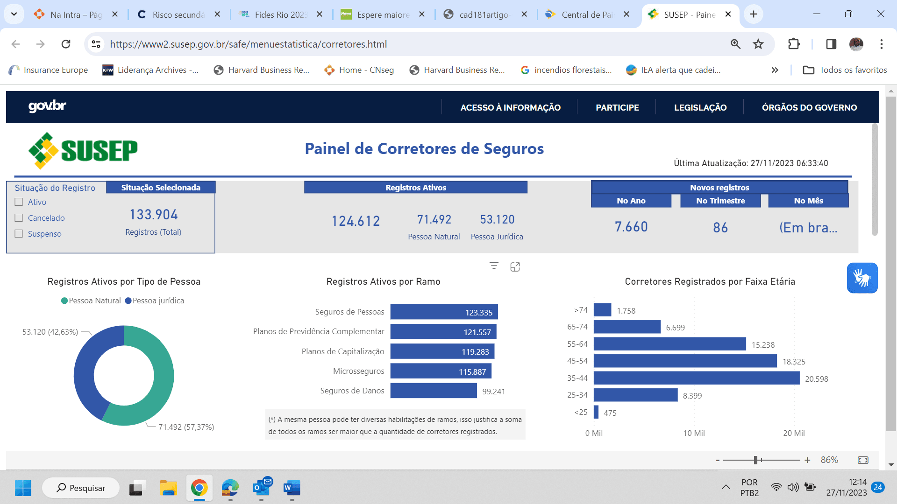Expand the tab search dropdown arrow
897x504 pixels.
click(x=14, y=14)
